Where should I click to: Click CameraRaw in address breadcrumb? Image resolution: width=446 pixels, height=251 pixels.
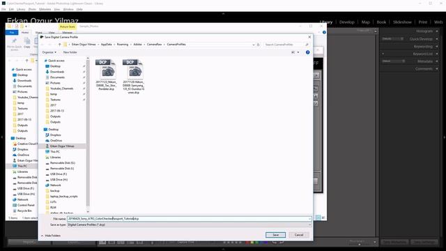(x=154, y=45)
